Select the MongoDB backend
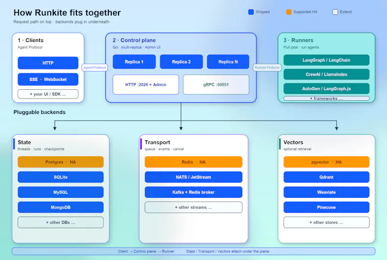387x260 pixels. [60, 207]
